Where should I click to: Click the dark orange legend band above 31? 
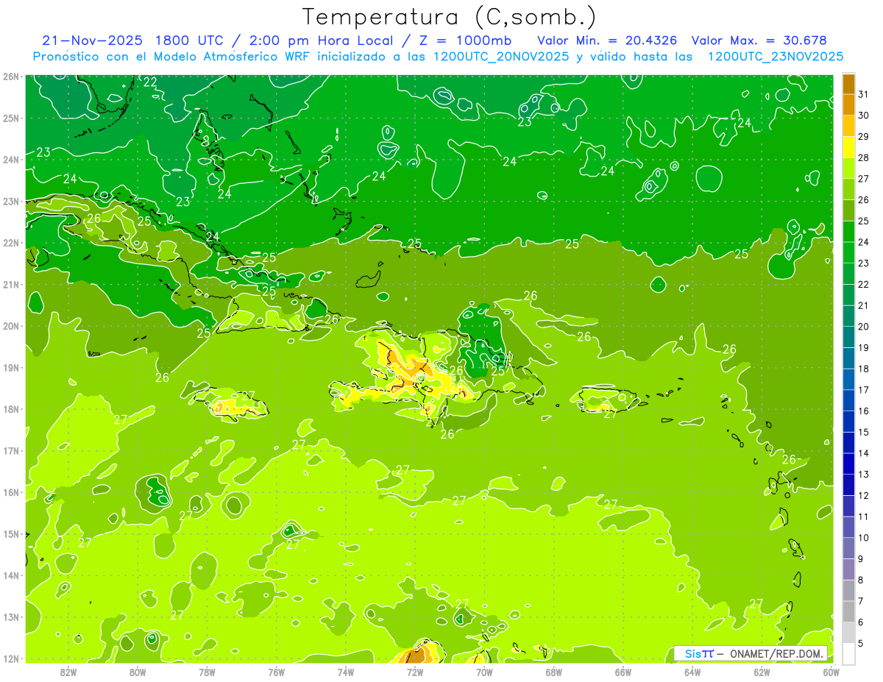click(x=848, y=84)
